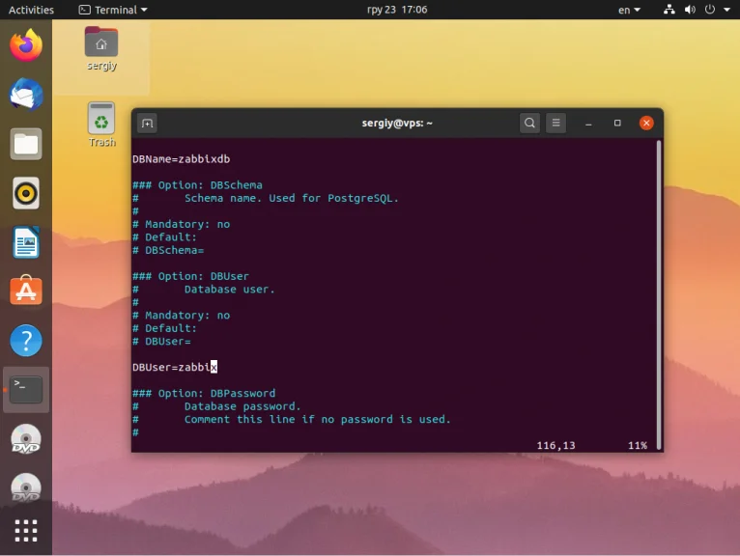Launch Rhythmbox music player

(26, 193)
